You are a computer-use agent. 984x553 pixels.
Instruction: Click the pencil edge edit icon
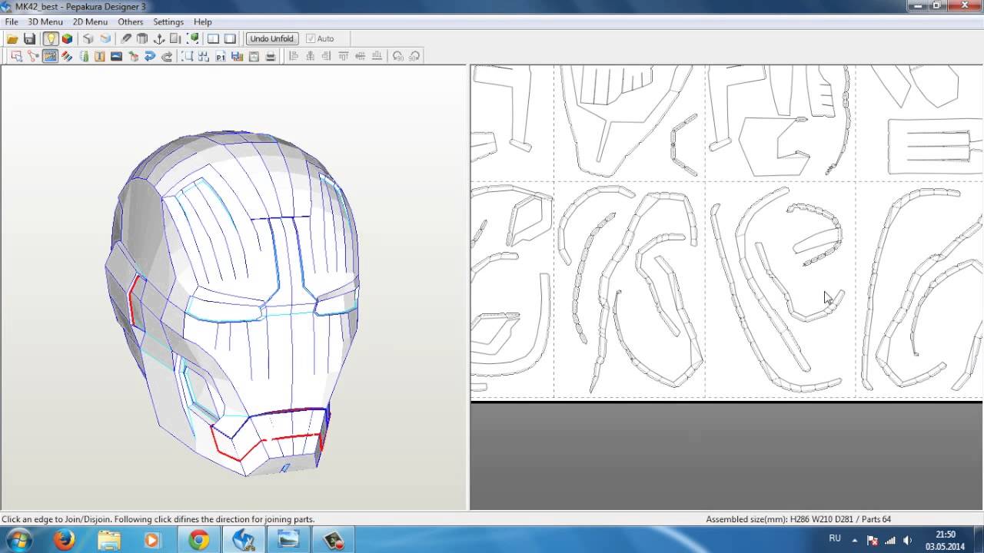(x=126, y=38)
